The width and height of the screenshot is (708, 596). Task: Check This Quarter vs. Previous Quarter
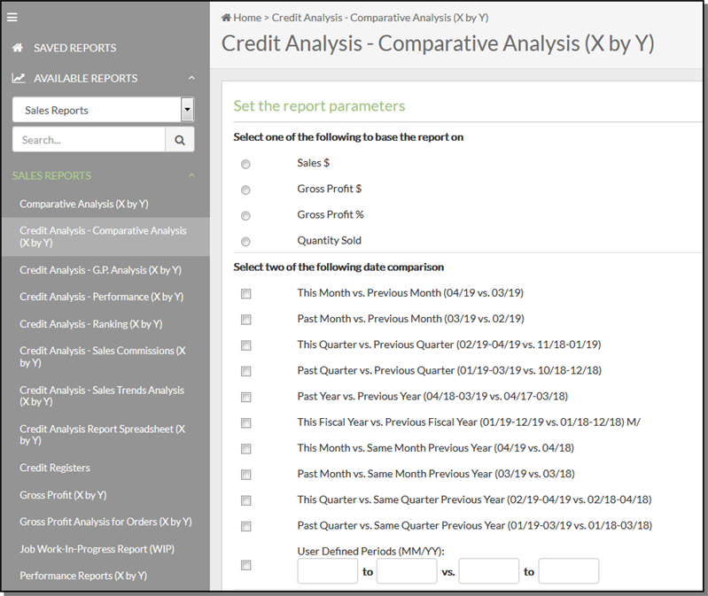pyautogui.click(x=246, y=345)
